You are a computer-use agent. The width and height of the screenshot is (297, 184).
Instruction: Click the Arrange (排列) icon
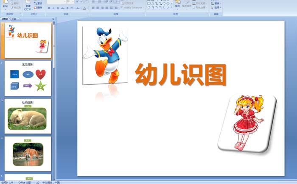pyautogui.click(x=177, y=3)
